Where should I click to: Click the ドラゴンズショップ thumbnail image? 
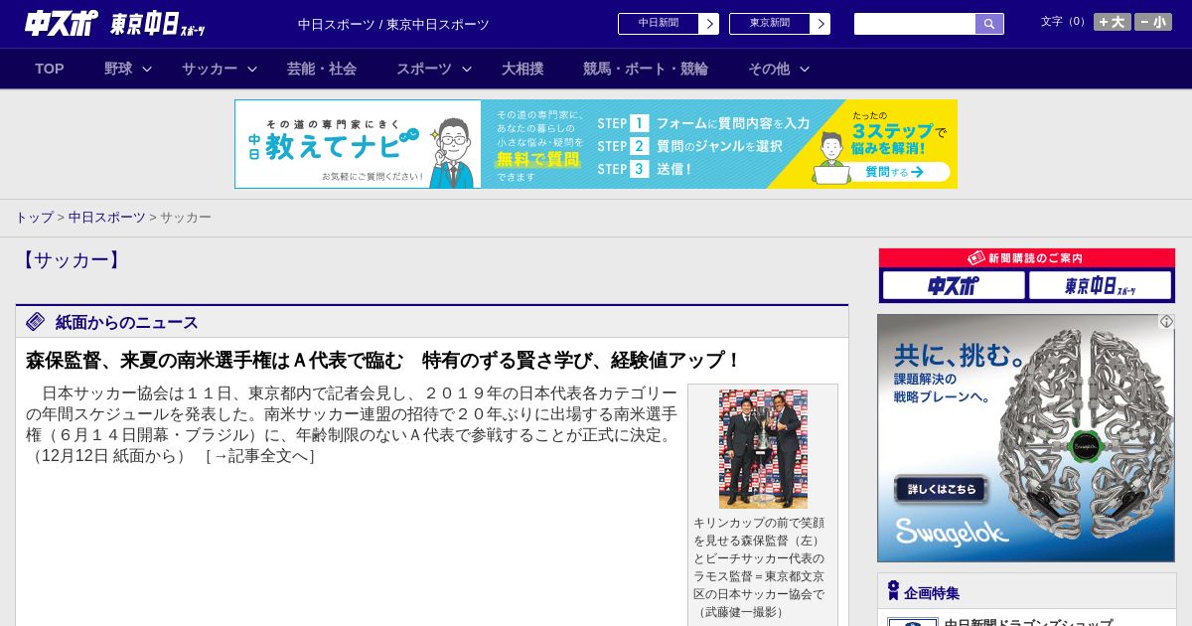(x=913, y=622)
